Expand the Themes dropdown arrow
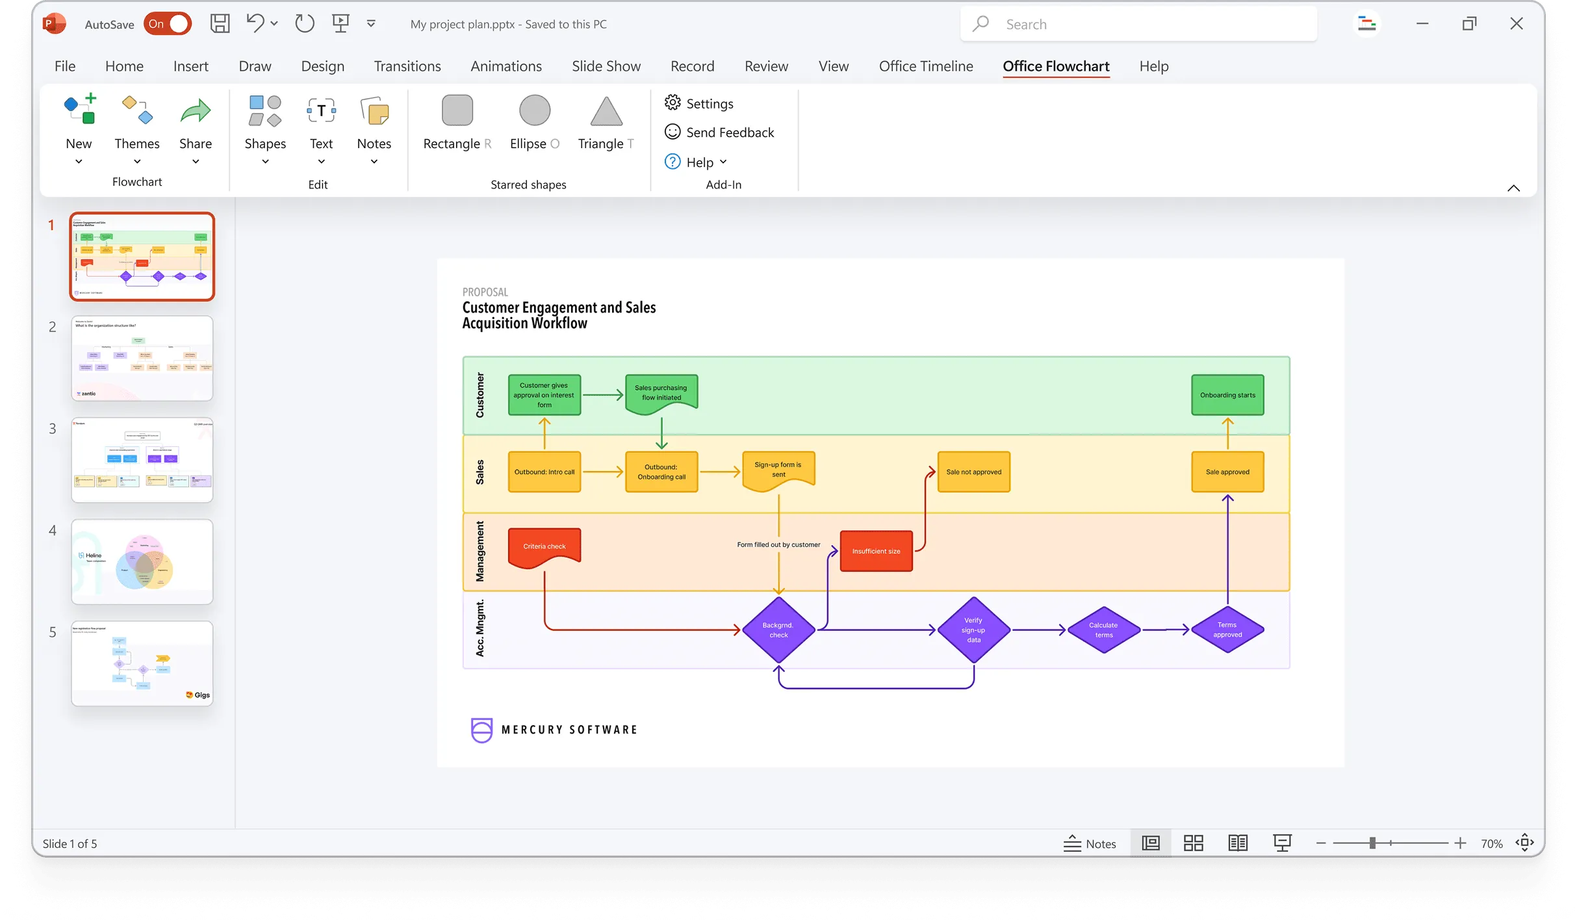1577x920 pixels. [137, 162]
